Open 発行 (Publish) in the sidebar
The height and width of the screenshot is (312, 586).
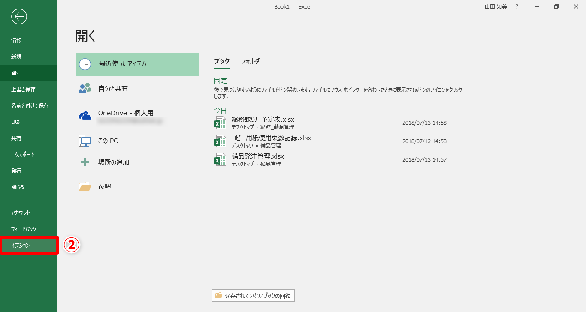pos(29,171)
